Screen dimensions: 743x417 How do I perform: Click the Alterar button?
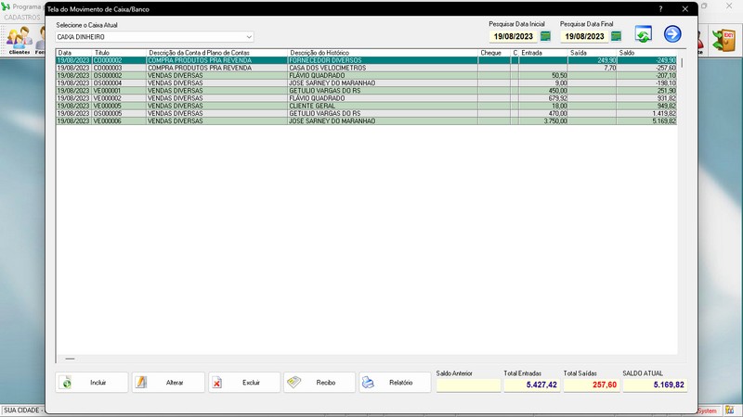point(168,383)
